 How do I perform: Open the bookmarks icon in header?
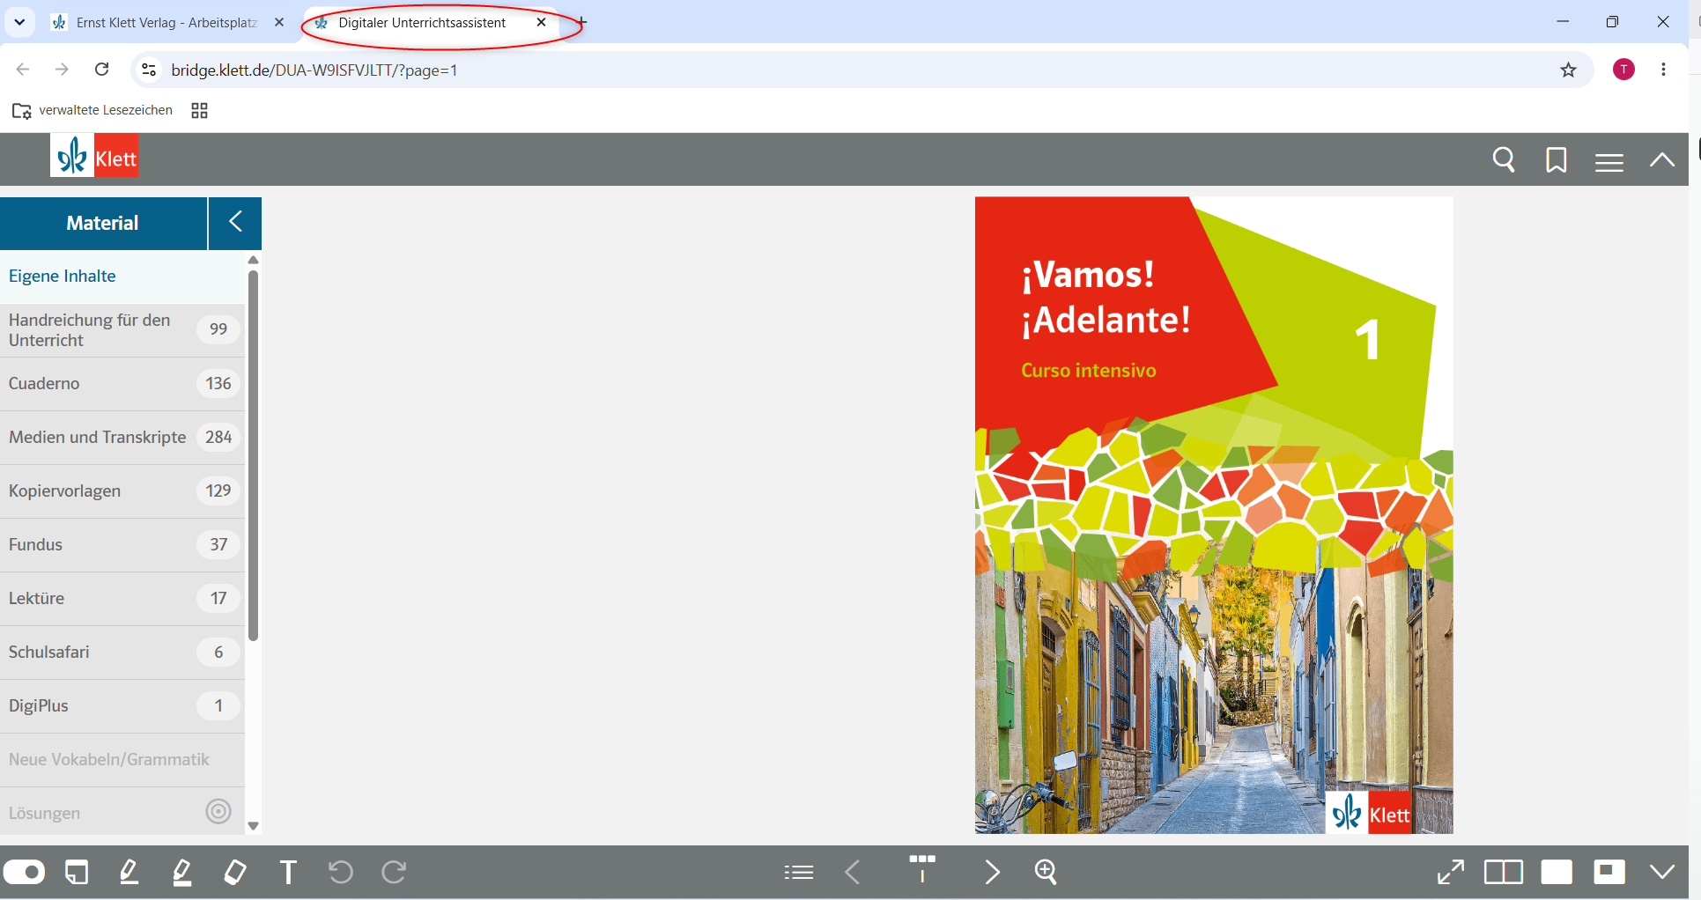[1557, 160]
